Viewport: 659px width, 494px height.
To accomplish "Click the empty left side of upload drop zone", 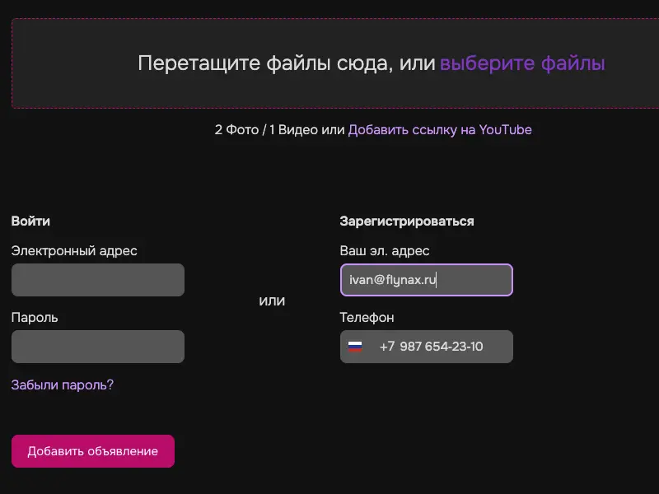I will point(70,63).
